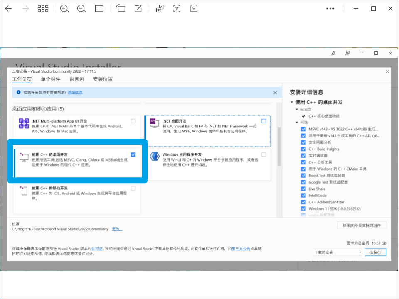Click the 安装(I) button
This screenshot has height=299, width=399.
click(375, 252)
